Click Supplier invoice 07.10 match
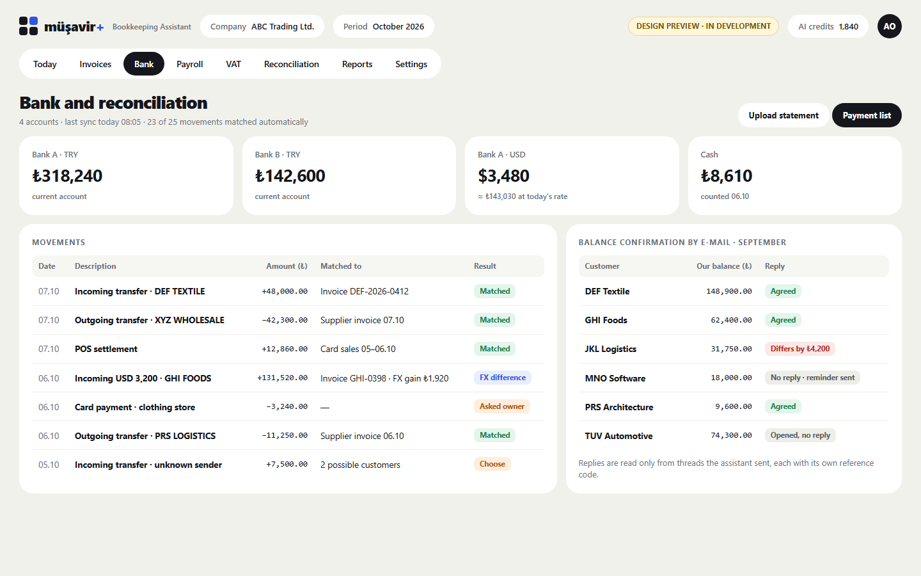Screen dimensions: 921x576 pos(362,320)
